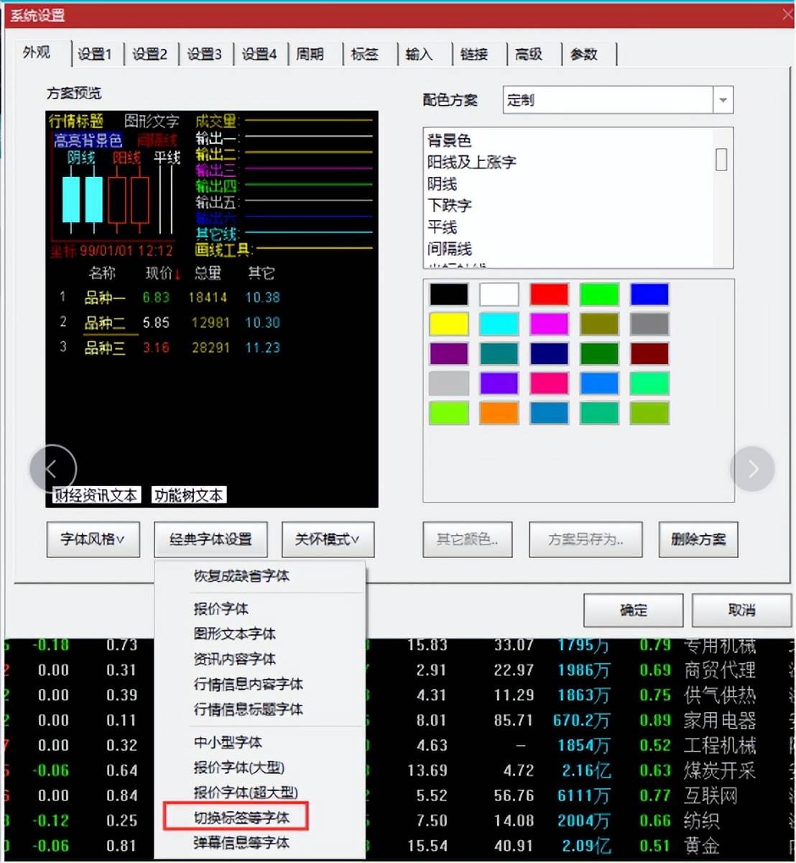Pick the magenta color swatch

click(549, 324)
